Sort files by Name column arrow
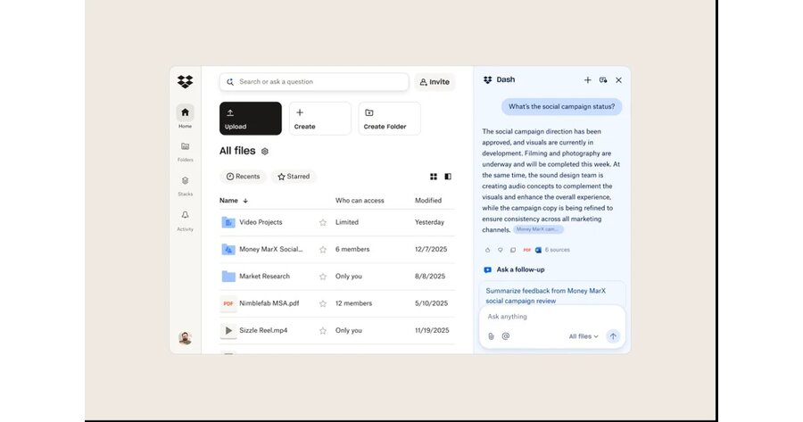Screen dimensions: 803x422 [x=245, y=201]
